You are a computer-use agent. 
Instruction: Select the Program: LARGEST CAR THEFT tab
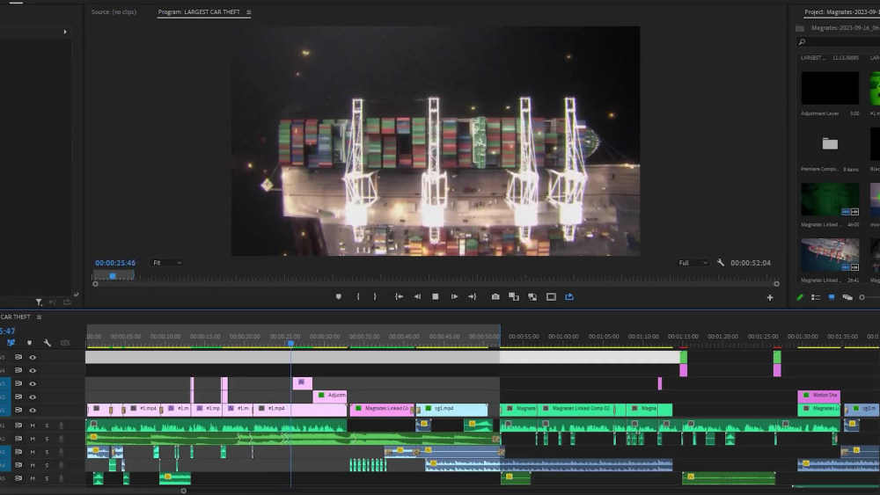199,11
